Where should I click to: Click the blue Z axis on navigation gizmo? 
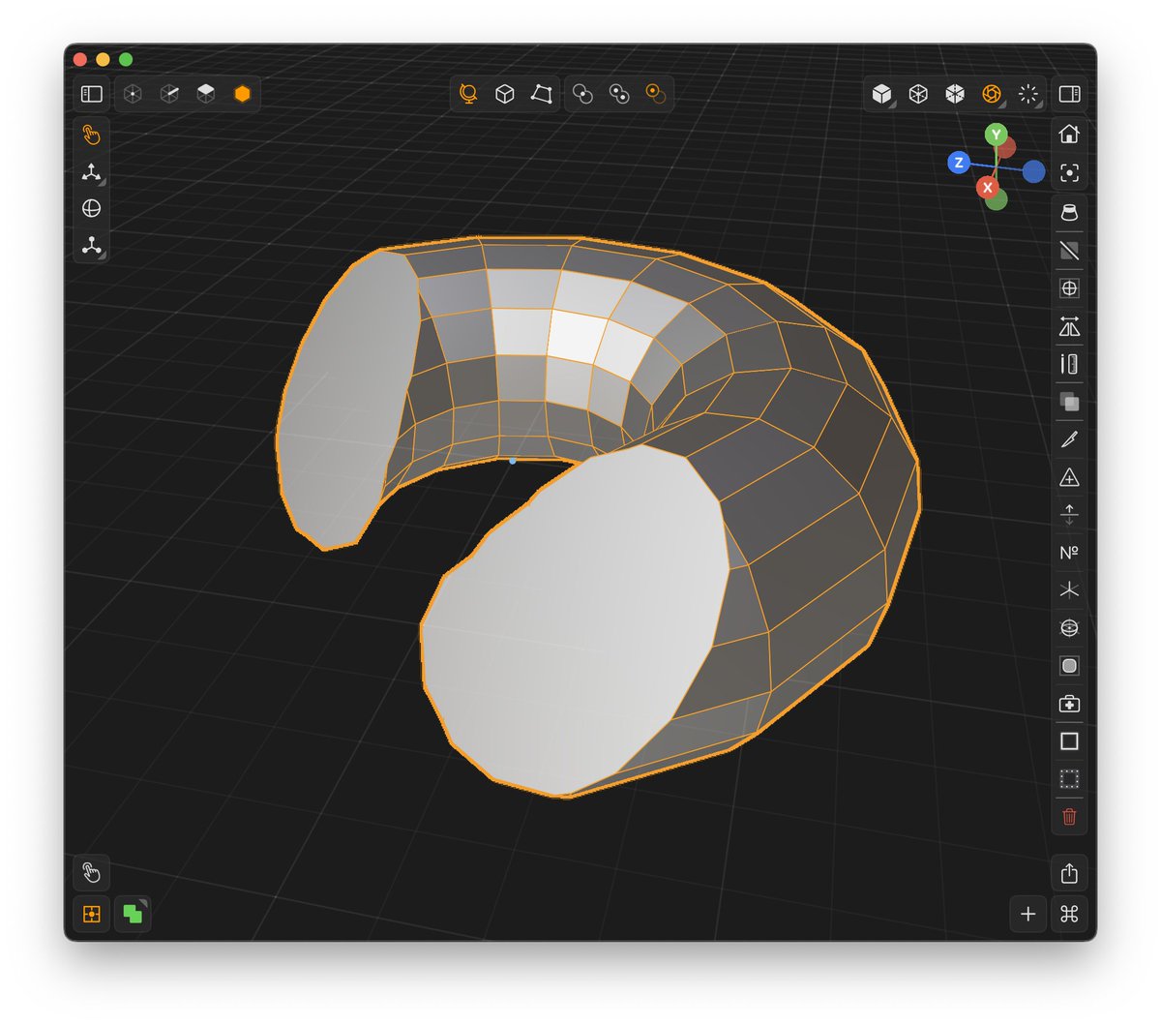coord(959,163)
